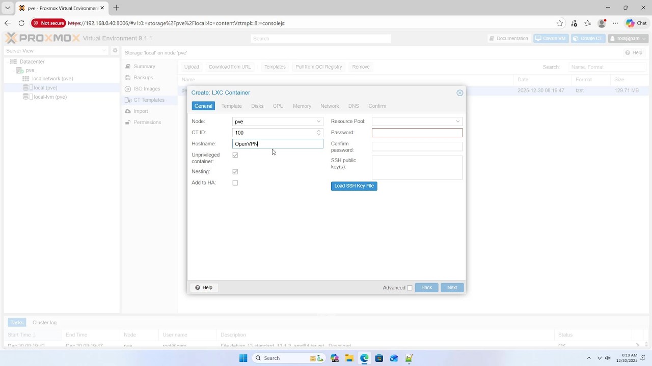This screenshot has height=366, width=652.
Task: Click the Templates toolbar button
Action: (275, 67)
